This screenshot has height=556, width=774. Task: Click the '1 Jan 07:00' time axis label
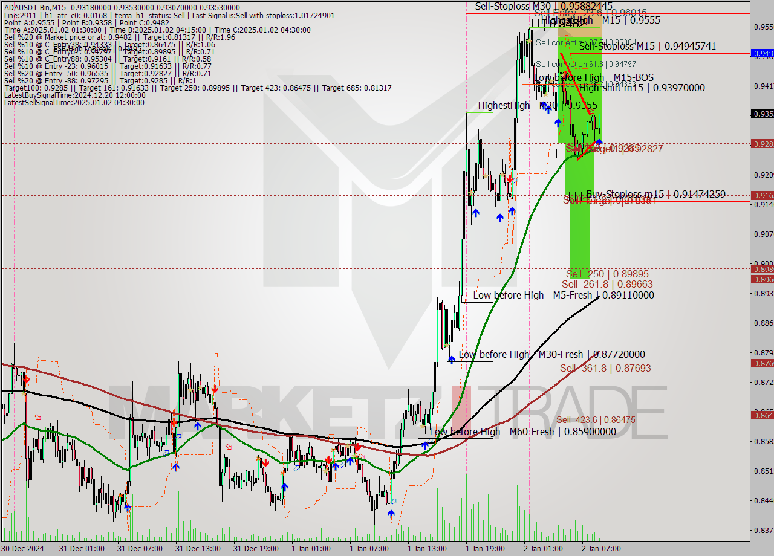[369, 549]
